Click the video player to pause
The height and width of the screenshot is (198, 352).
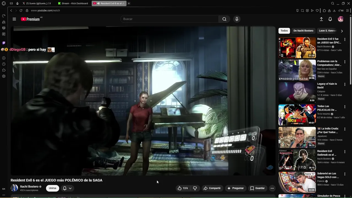(143, 101)
